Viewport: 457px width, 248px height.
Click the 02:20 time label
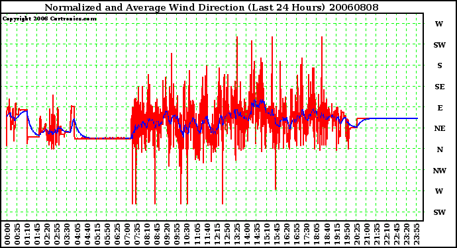tap(47, 234)
